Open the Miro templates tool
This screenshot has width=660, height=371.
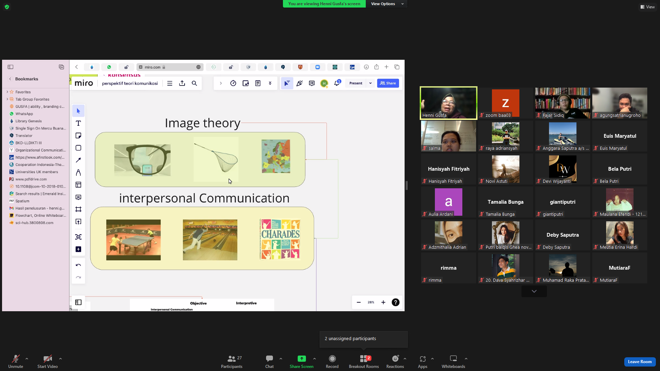(x=78, y=185)
